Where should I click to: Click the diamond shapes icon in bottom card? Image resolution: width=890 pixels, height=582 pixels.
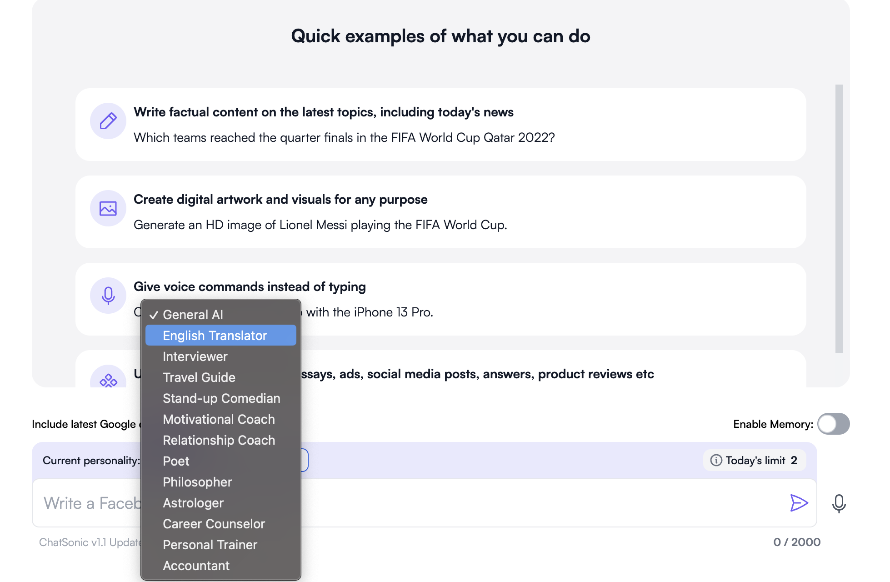(x=108, y=380)
